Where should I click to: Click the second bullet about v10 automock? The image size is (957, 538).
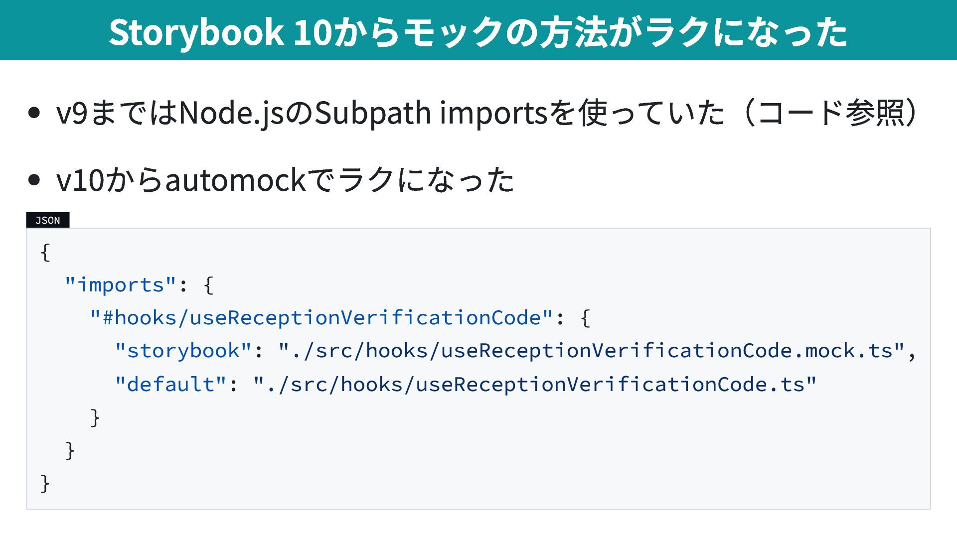click(x=285, y=180)
